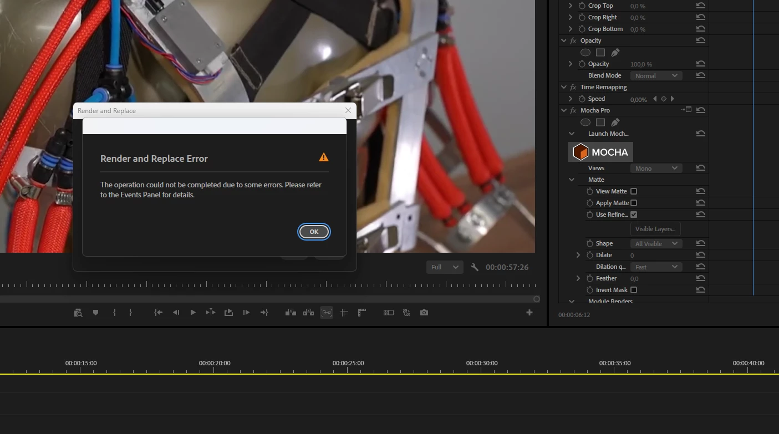
Task: Click the Lift button icon
Action: (291, 313)
